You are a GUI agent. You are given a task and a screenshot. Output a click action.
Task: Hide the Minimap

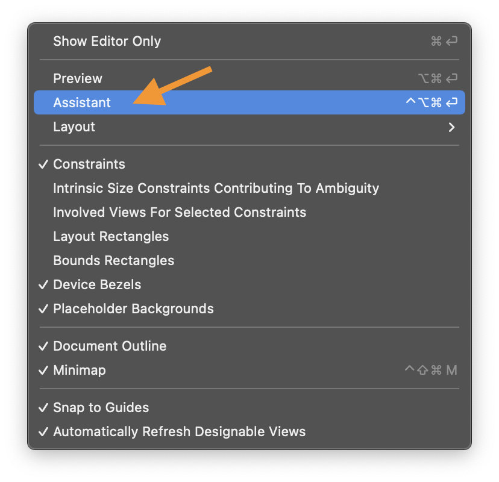(79, 371)
